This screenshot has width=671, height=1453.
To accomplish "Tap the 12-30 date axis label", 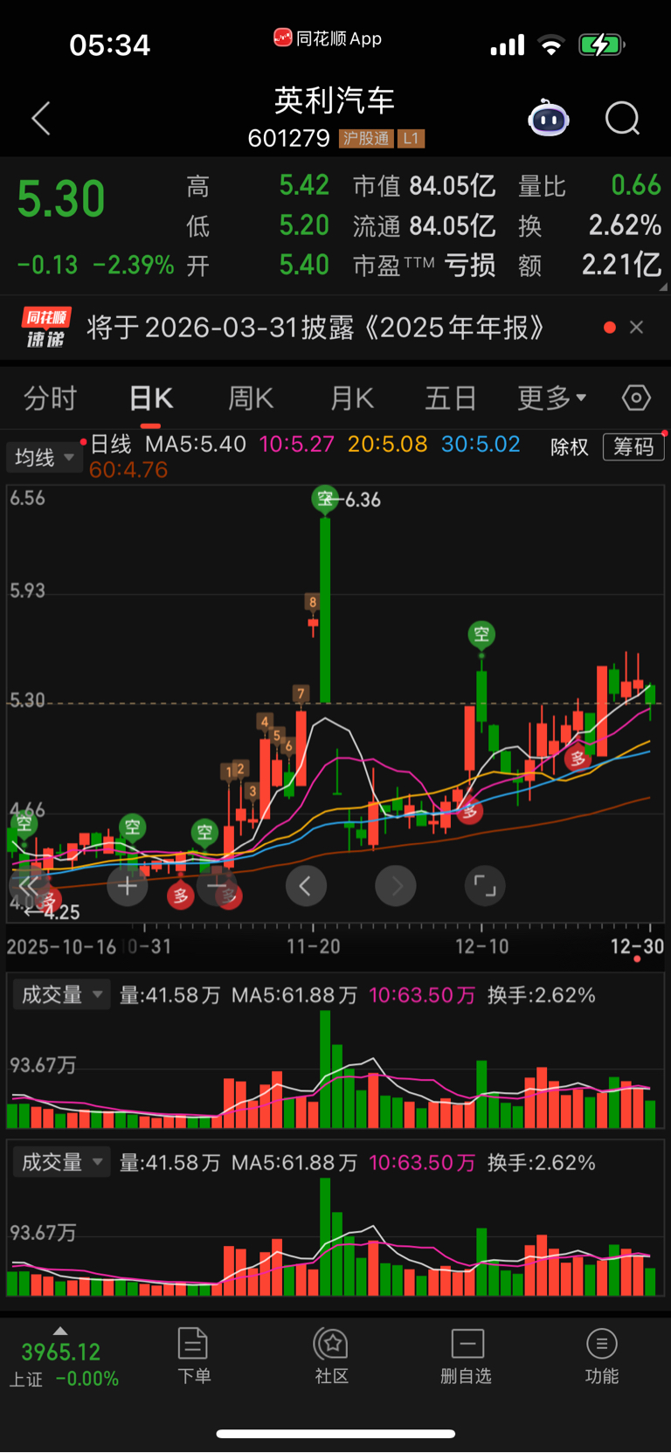I will pyautogui.click(x=637, y=947).
